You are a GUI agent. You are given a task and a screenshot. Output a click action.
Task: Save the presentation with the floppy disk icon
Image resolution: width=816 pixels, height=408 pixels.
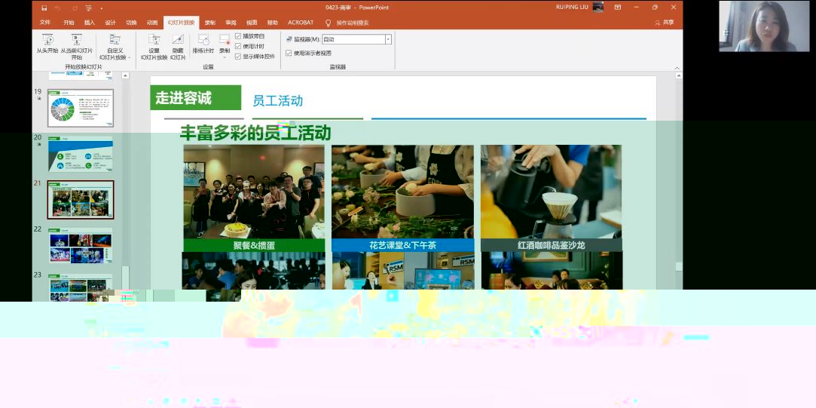point(44,8)
